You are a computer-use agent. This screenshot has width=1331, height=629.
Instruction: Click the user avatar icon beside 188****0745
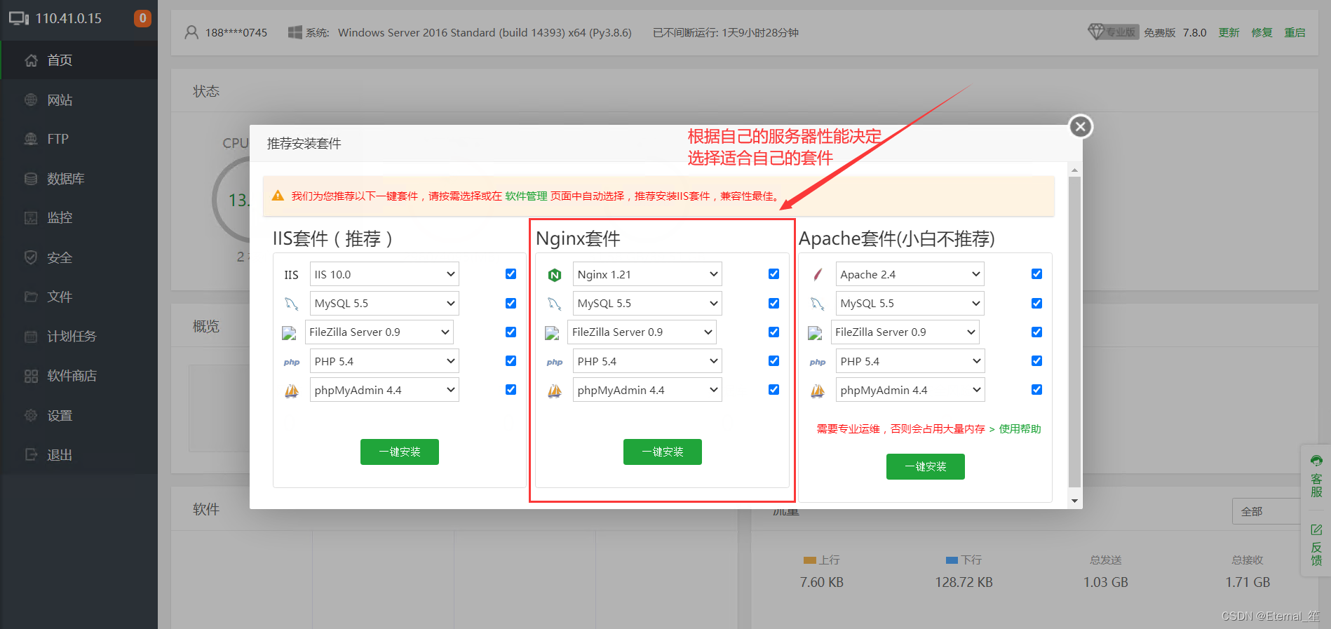click(191, 32)
